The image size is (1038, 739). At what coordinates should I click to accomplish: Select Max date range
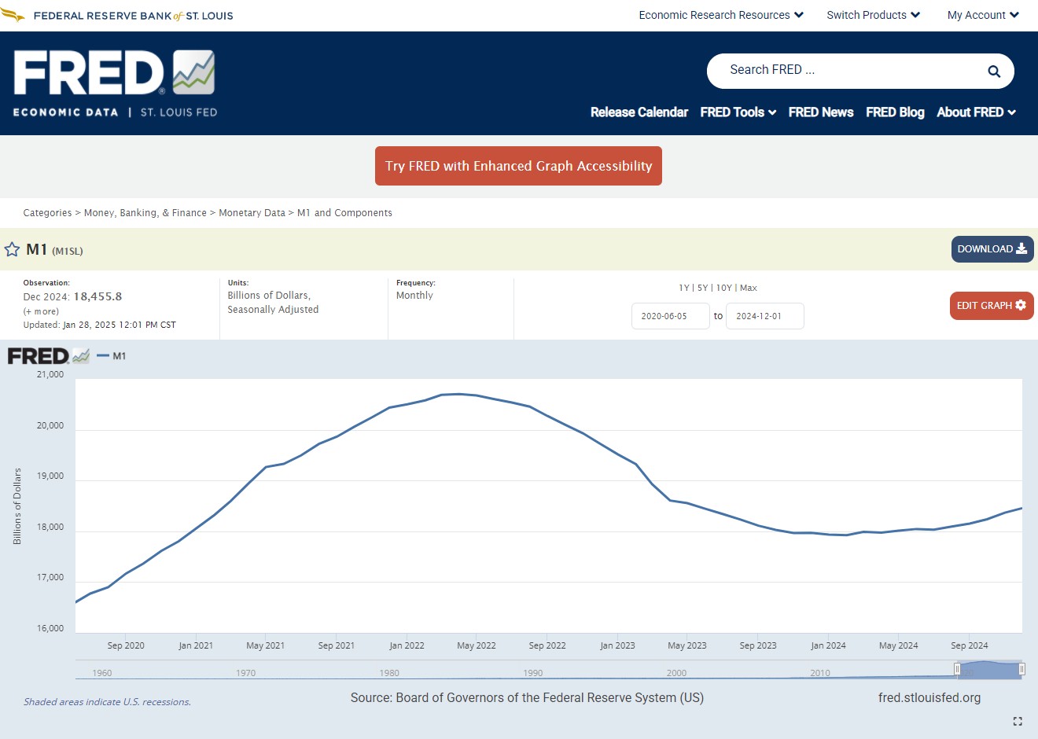[x=749, y=288]
